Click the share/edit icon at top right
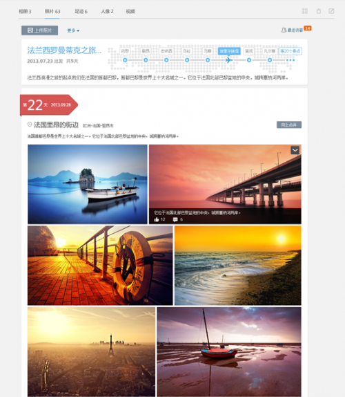Image resolution: width=345 pixels, height=397 pixels. tap(331, 11)
